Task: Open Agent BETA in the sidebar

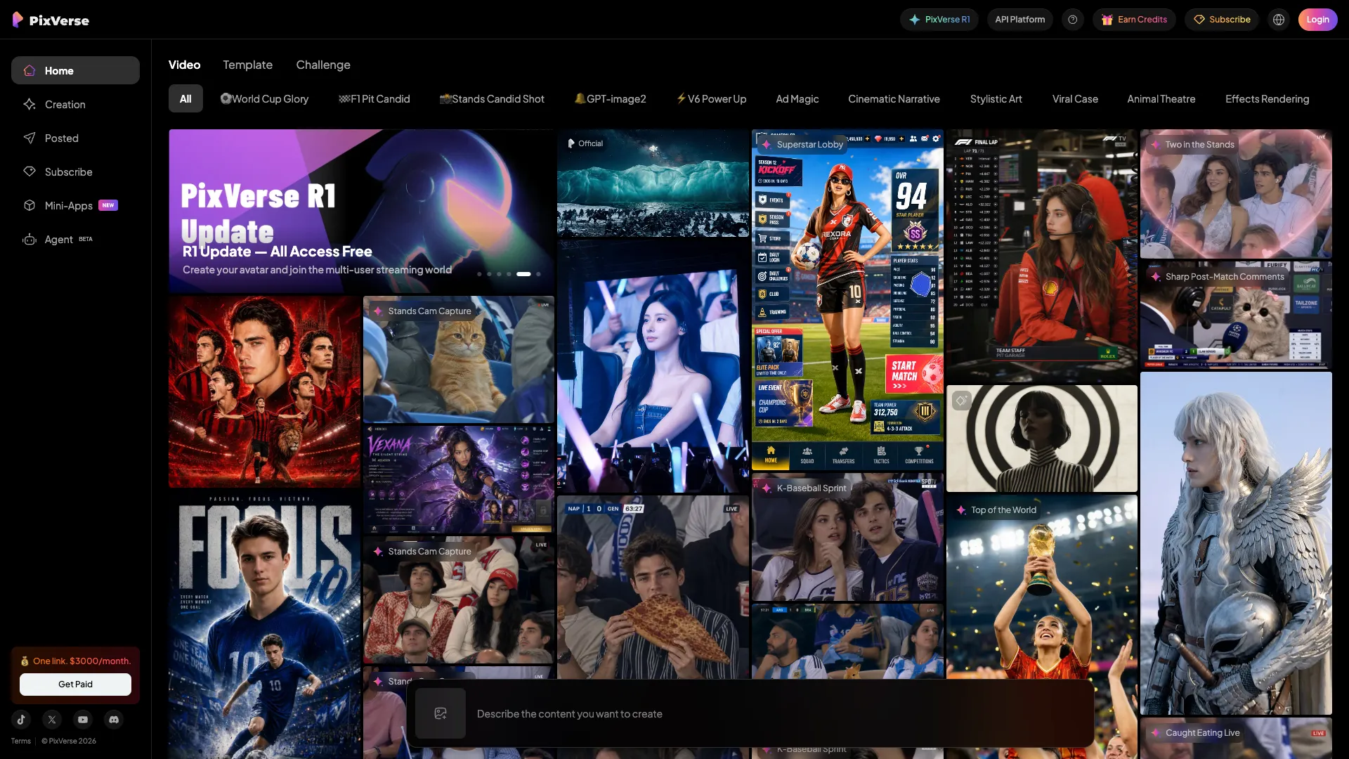Action: pyautogui.click(x=75, y=239)
